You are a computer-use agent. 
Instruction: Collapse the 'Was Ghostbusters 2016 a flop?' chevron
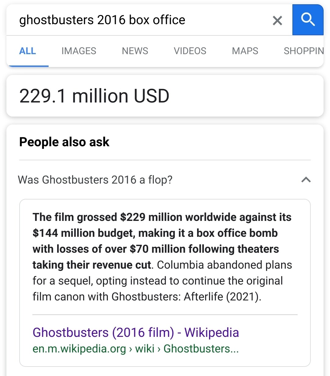coord(306,180)
